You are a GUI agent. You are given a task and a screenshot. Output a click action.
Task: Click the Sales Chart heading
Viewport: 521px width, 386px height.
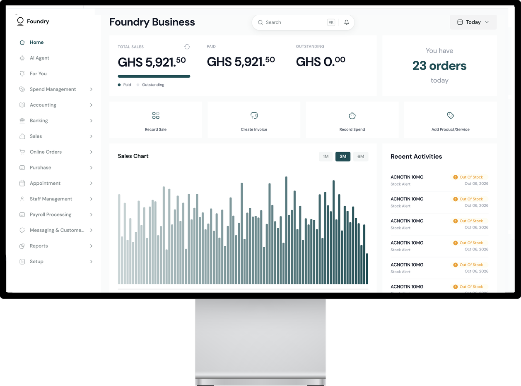click(133, 156)
